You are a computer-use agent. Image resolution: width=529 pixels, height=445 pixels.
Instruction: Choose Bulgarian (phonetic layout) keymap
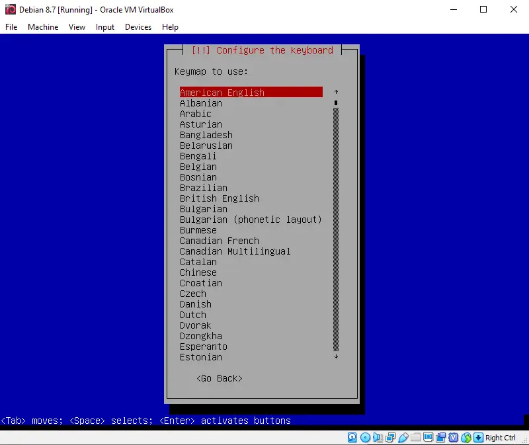click(251, 220)
